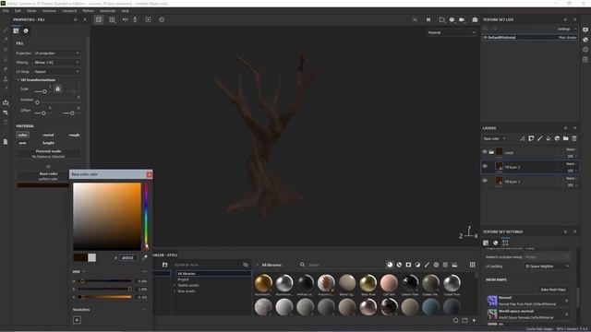The width and height of the screenshot is (591, 332).
Task: Close the Base color picker popup
Action: tap(150, 174)
